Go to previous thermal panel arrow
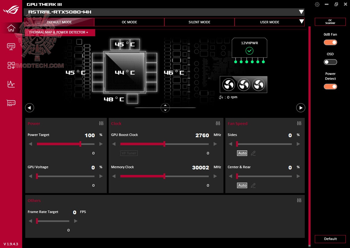350x248 pixels. pos(30,108)
